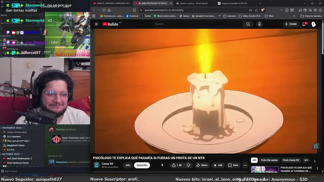Subscribe to the Cassy XD channel
324x182 pixels.
[x=142, y=165]
